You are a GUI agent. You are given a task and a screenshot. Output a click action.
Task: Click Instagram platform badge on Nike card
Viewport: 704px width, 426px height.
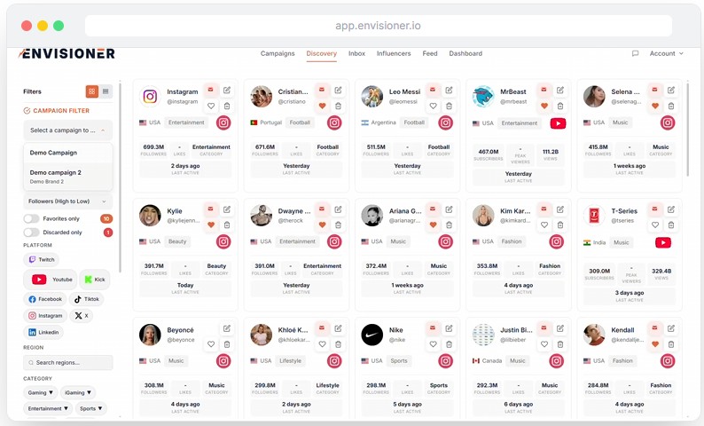445,360
